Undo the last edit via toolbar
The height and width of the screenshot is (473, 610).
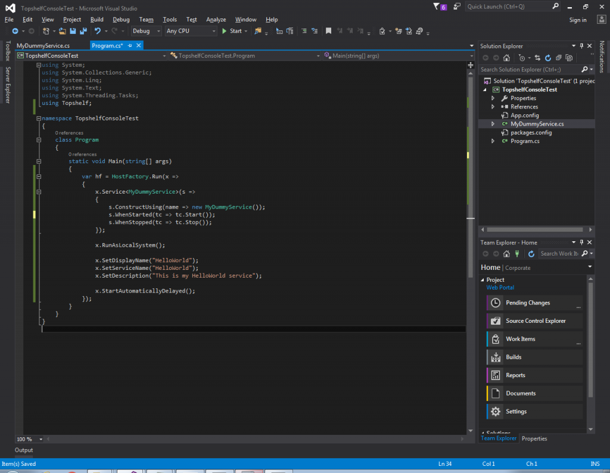pos(97,31)
